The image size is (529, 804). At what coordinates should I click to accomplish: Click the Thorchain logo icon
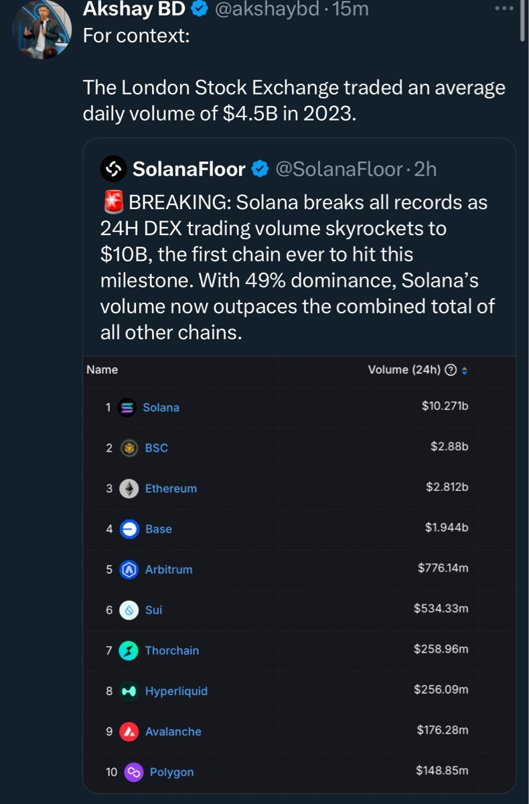pyautogui.click(x=129, y=651)
